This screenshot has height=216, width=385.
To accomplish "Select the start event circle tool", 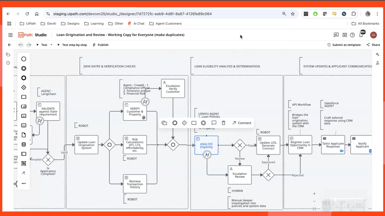I will point(24,59).
